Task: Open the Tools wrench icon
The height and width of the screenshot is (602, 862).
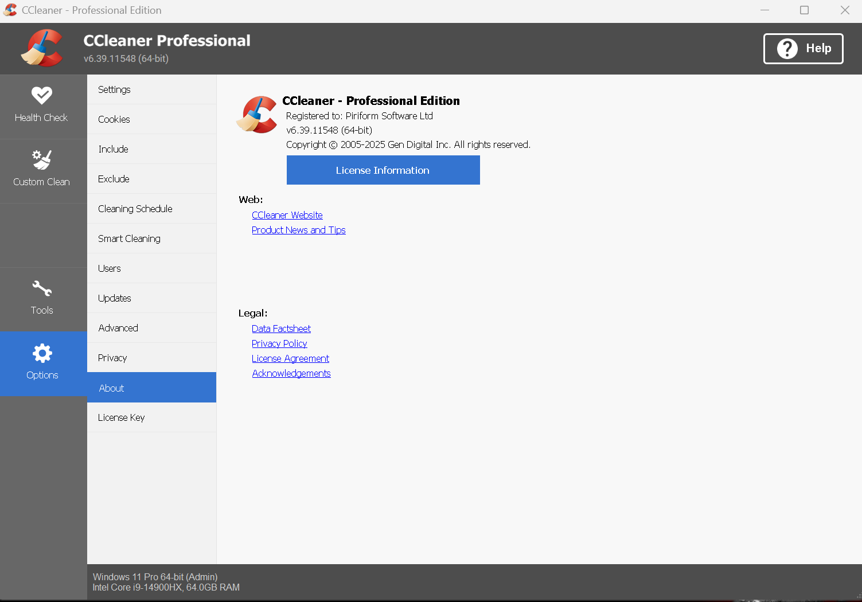Action: pyautogui.click(x=42, y=288)
